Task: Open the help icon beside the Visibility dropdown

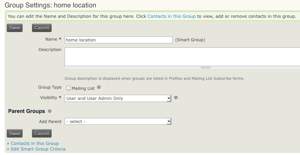Action: (x=176, y=98)
